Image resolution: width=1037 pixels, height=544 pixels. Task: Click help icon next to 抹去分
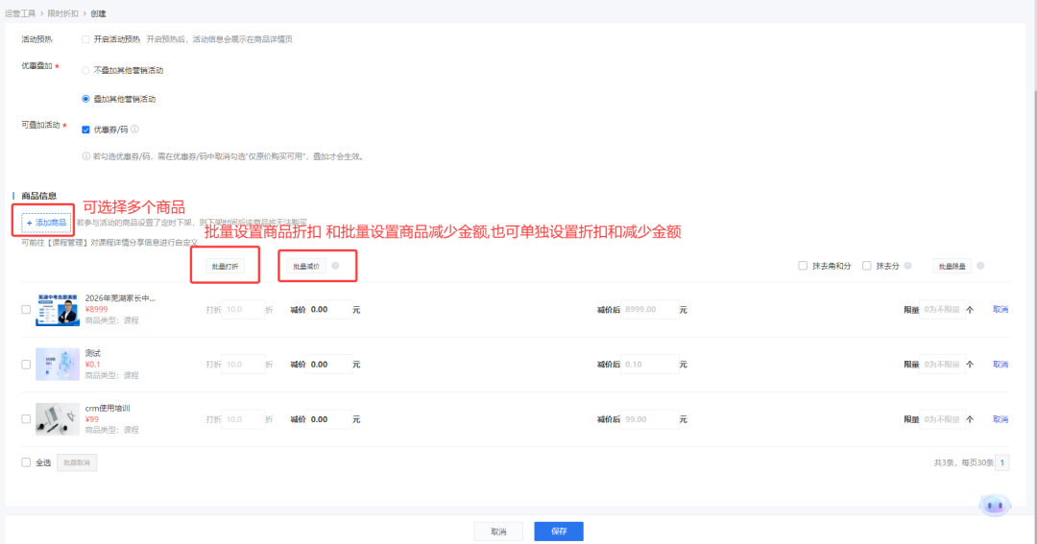coord(908,266)
